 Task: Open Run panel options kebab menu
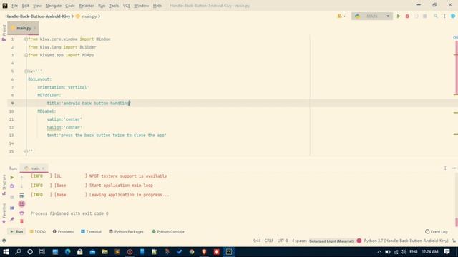pos(445,168)
